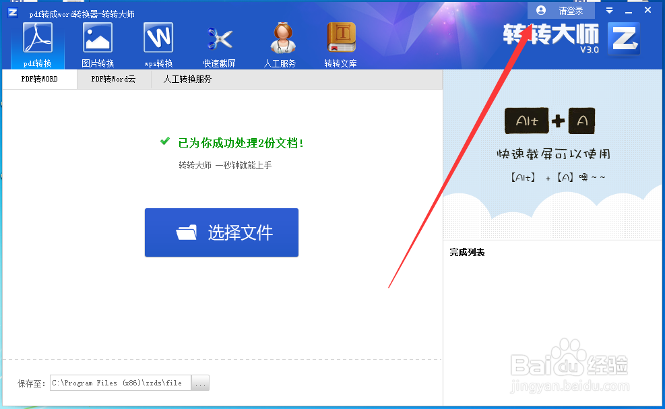Launch the 快速截屏 scissors tool
665x409 pixels.
pyautogui.click(x=219, y=45)
